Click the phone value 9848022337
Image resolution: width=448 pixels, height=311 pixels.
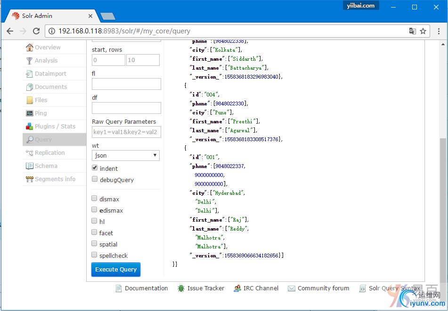(x=230, y=167)
